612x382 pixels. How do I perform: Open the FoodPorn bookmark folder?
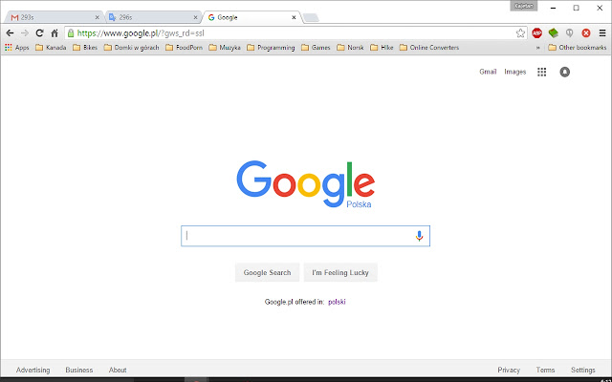pyautogui.click(x=185, y=48)
